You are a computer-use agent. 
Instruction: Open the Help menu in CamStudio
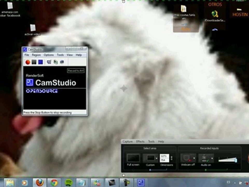(x=79, y=55)
